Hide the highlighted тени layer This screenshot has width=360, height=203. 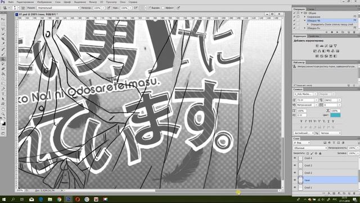click(295, 180)
